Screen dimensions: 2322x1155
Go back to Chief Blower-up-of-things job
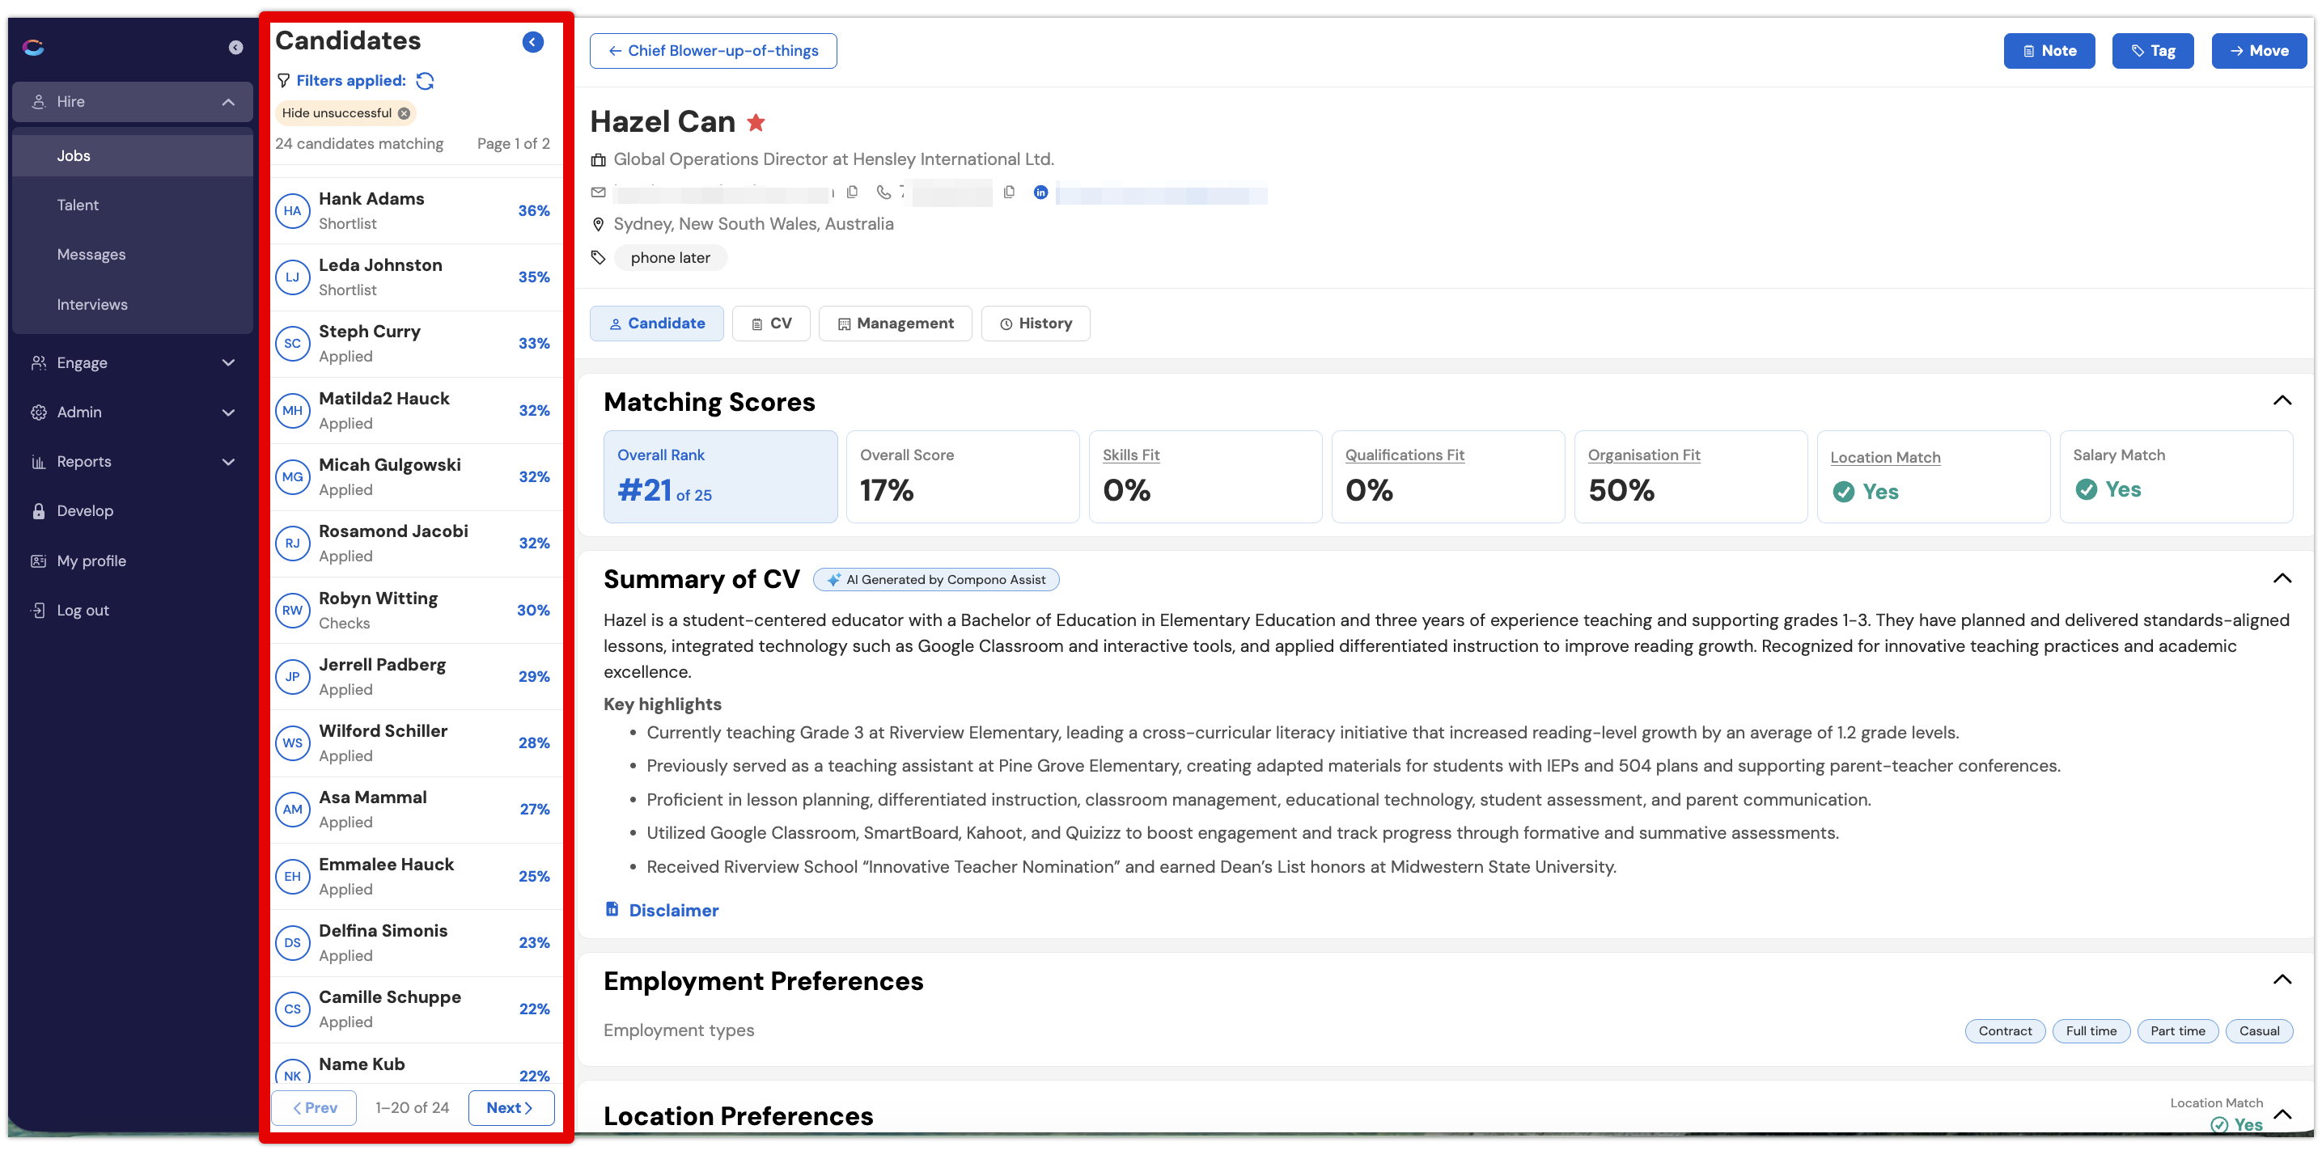pos(713,51)
